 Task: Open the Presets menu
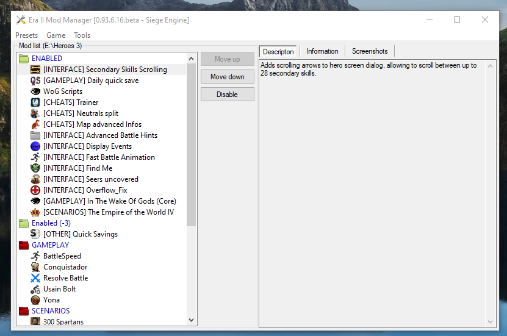[x=26, y=35]
